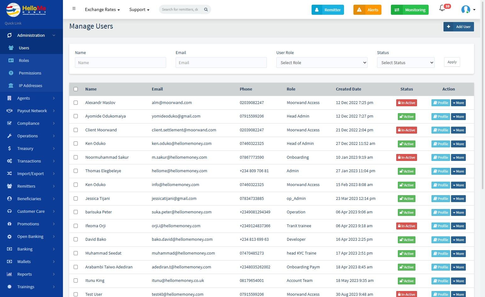
Task: Click the Promotions gift icon
Action: (9, 224)
